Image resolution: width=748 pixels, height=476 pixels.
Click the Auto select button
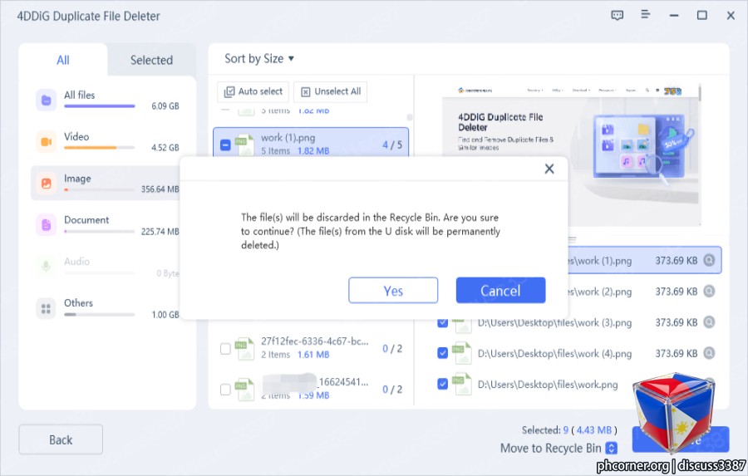pos(253,91)
